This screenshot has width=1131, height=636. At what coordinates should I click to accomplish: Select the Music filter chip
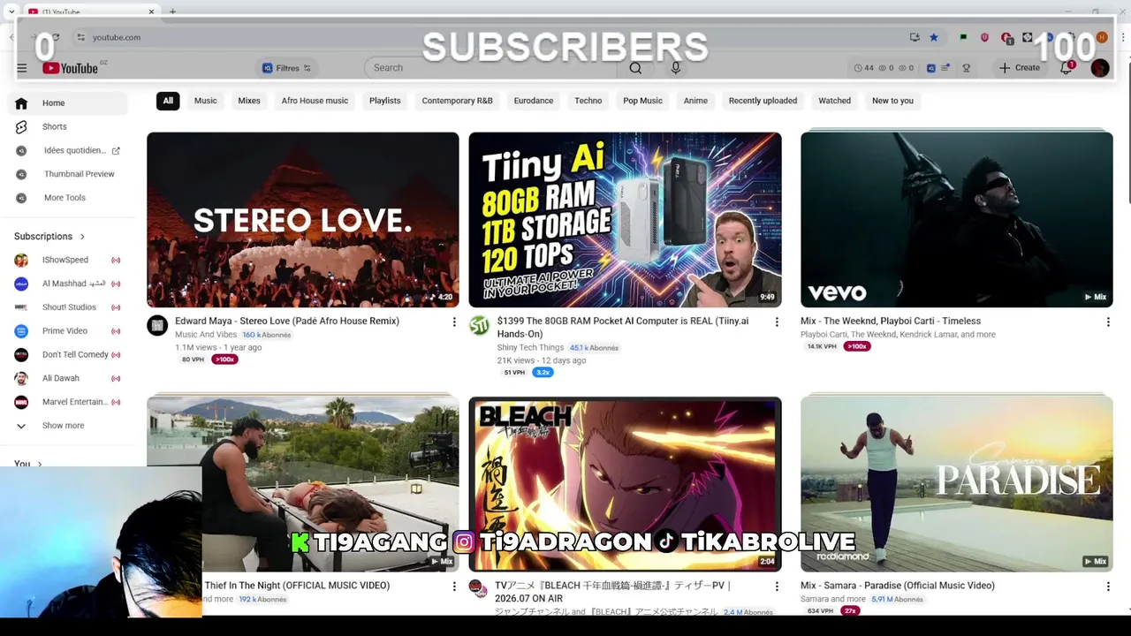(206, 101)
